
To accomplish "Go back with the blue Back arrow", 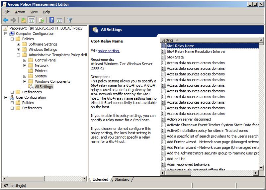I will [6, 20].
